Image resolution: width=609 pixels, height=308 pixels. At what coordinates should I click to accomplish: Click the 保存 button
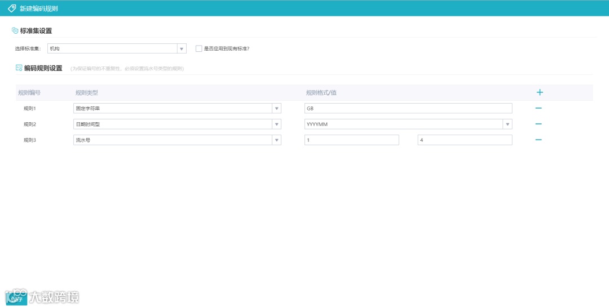pos(17,299)
